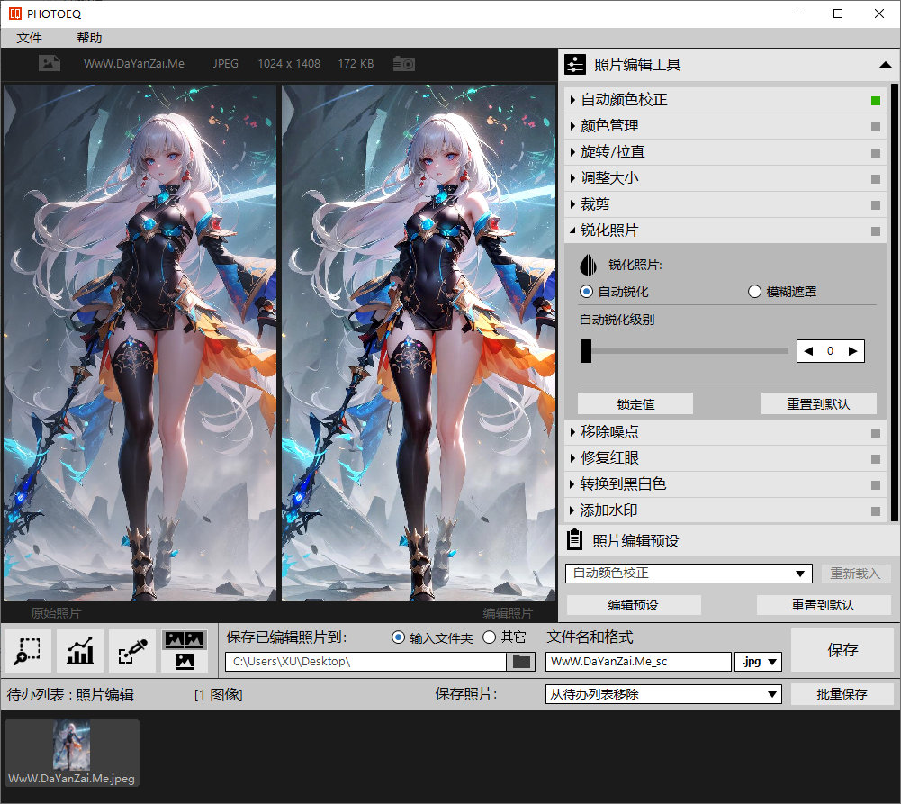Open the .jpg file format dropdown
The width and height of the screenshot is (901, 804).
pos(758,662)
